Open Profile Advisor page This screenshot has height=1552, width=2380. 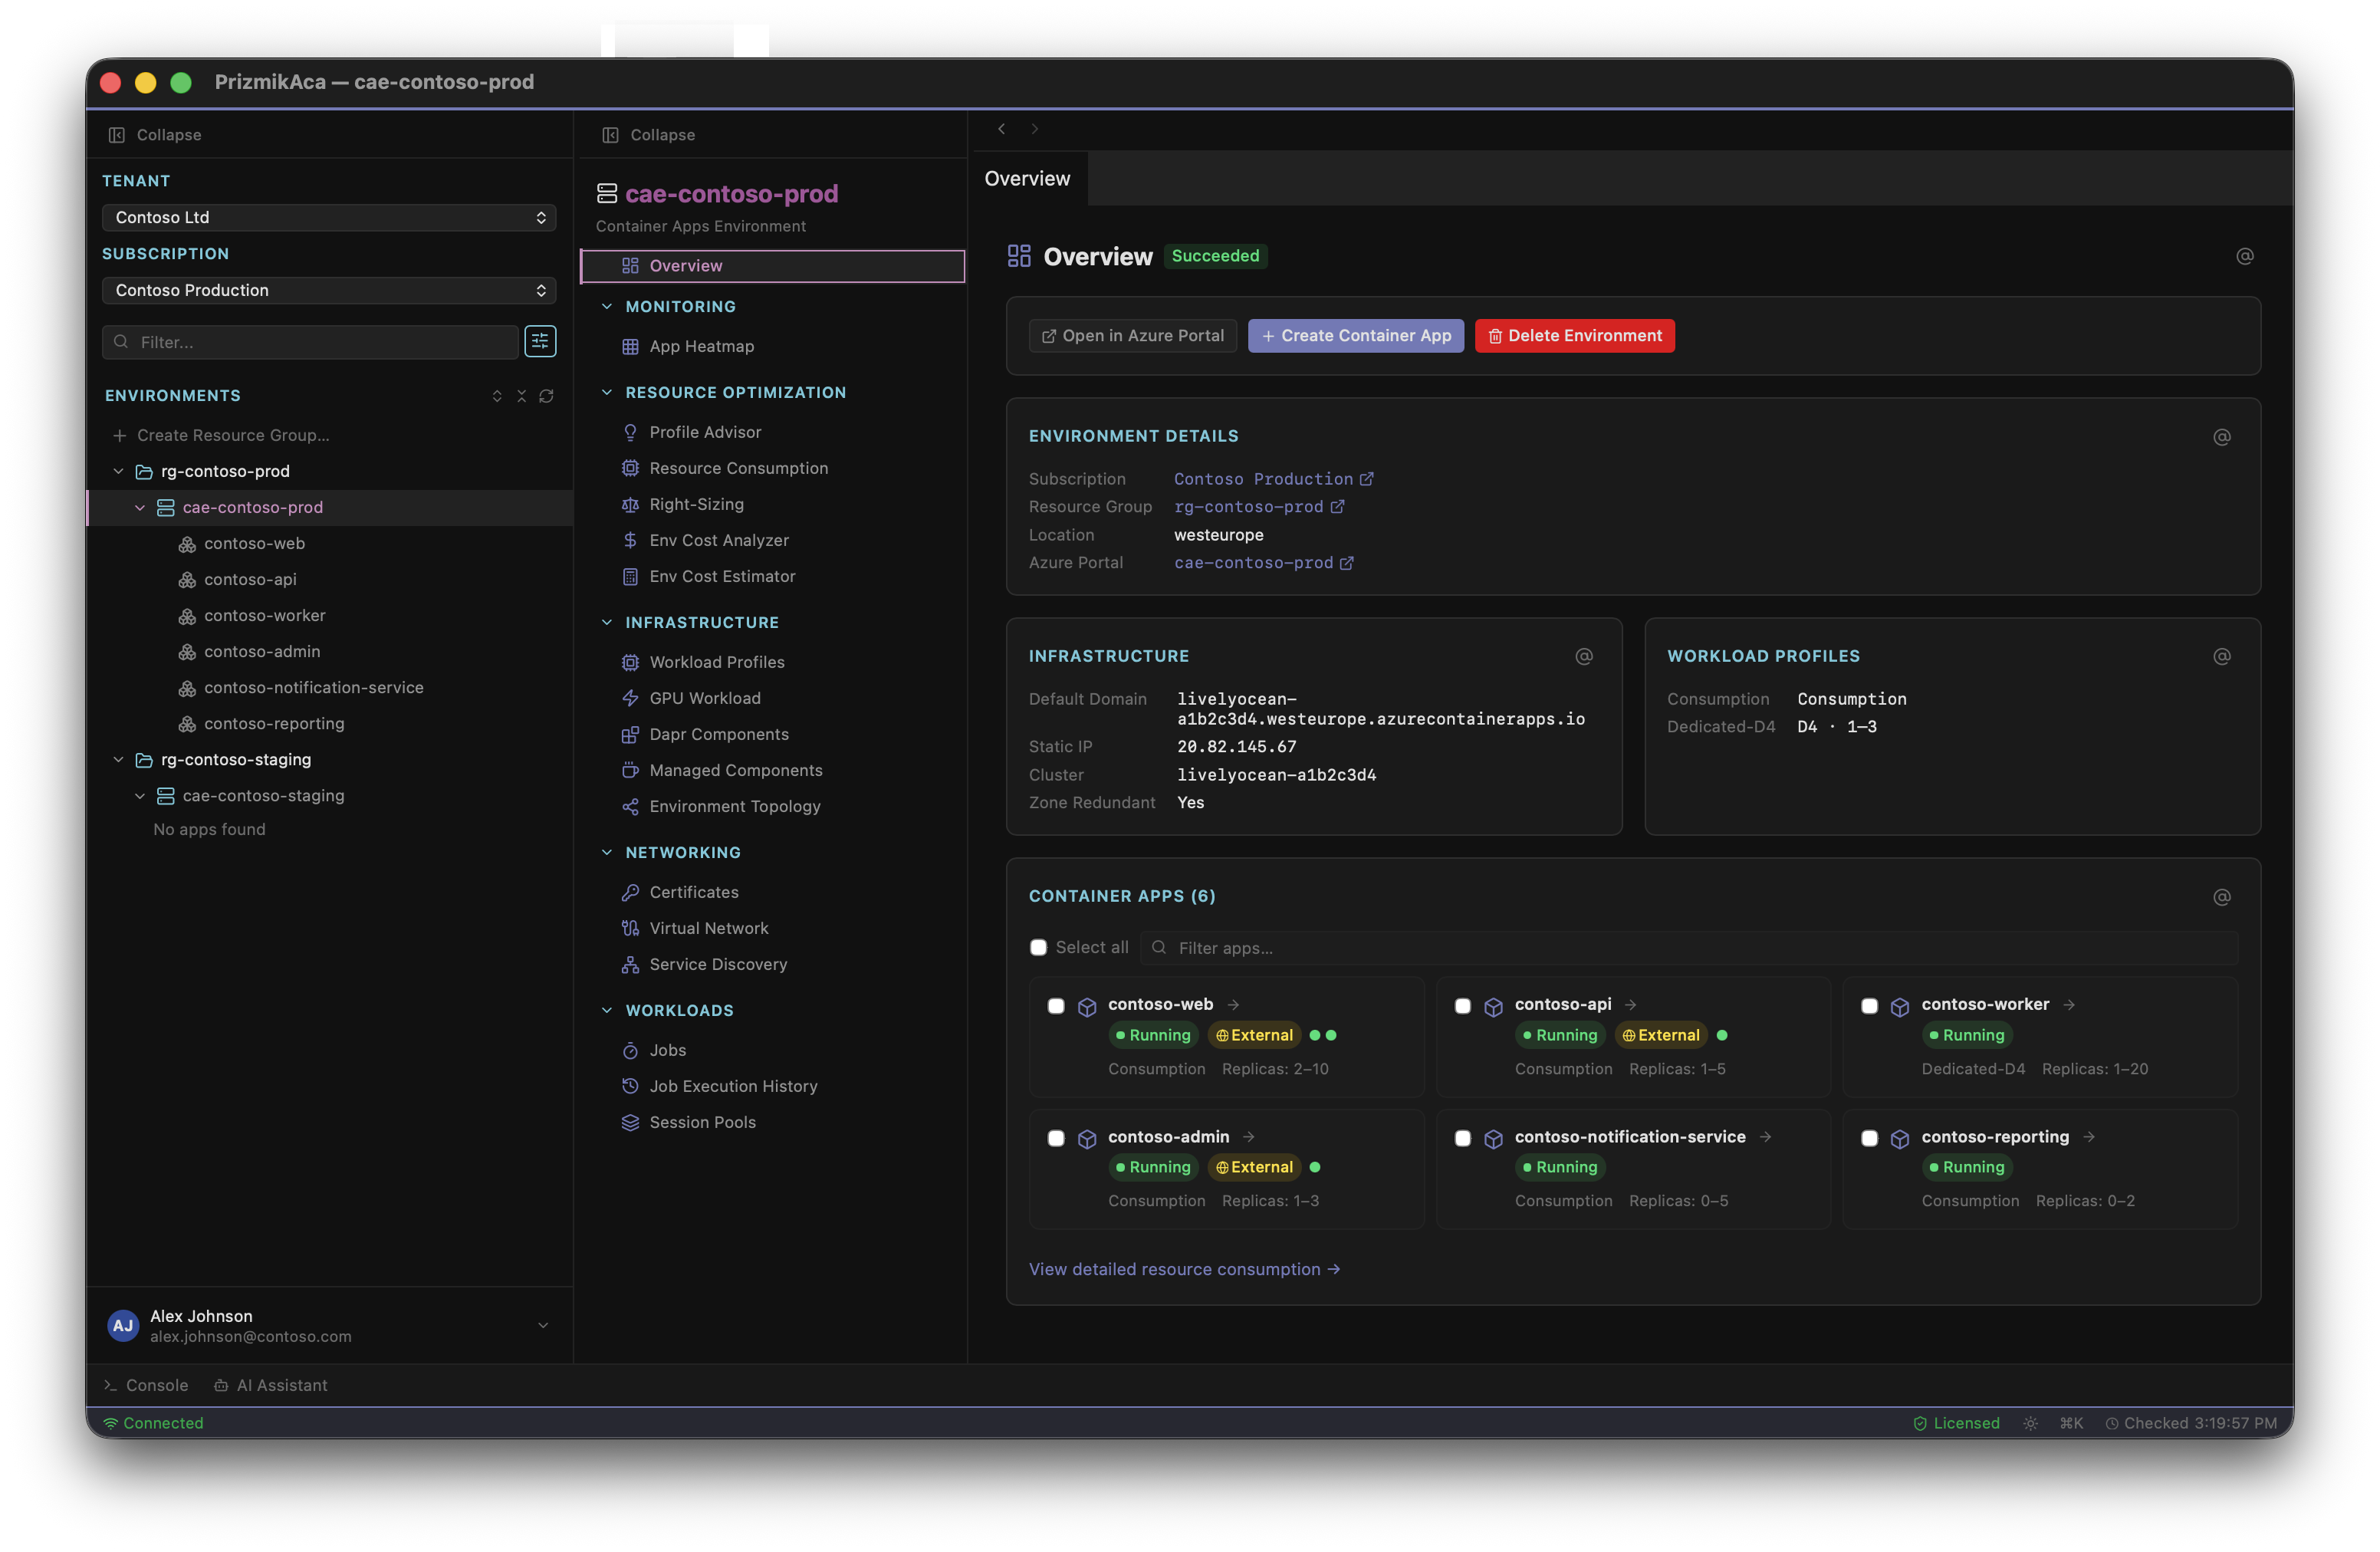click(705, 433)
